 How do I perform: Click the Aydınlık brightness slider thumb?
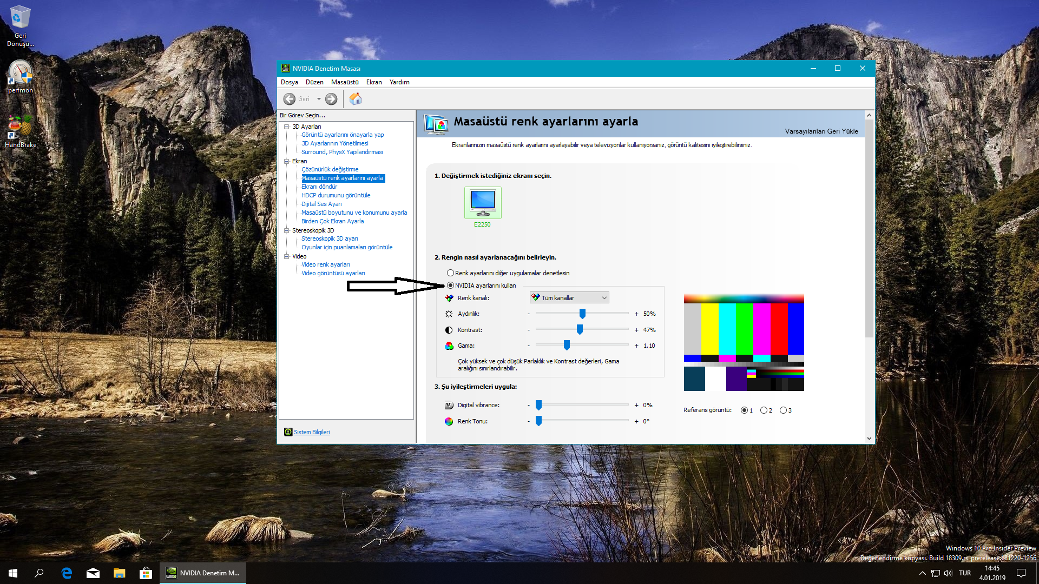point(582,314)
